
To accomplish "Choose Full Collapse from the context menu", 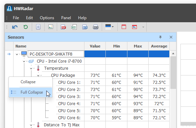I will coord(30,92).
